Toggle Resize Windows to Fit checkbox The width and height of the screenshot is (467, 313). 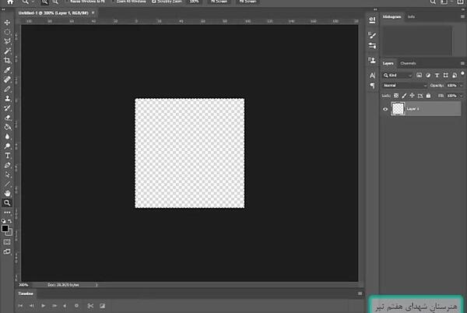pyautogui.click(x=67, y=2)
